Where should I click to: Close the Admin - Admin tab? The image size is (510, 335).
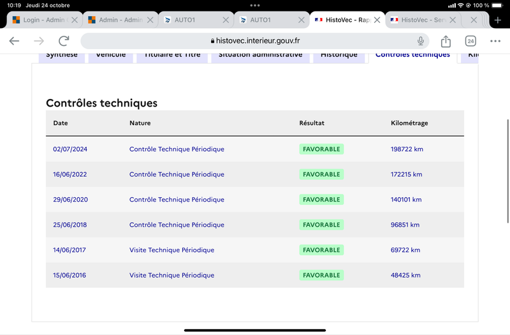(x=150, y=20)
